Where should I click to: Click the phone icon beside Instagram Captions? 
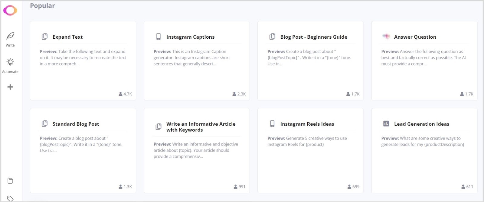[x=159, y=37]
